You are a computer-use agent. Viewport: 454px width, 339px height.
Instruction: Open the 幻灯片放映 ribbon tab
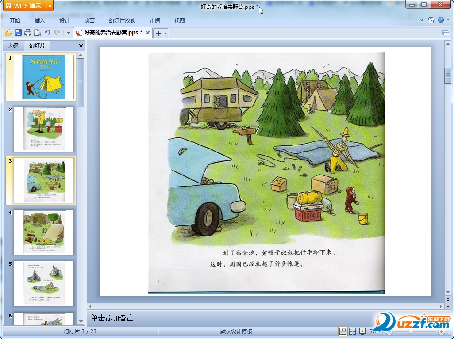click(122, 20)
